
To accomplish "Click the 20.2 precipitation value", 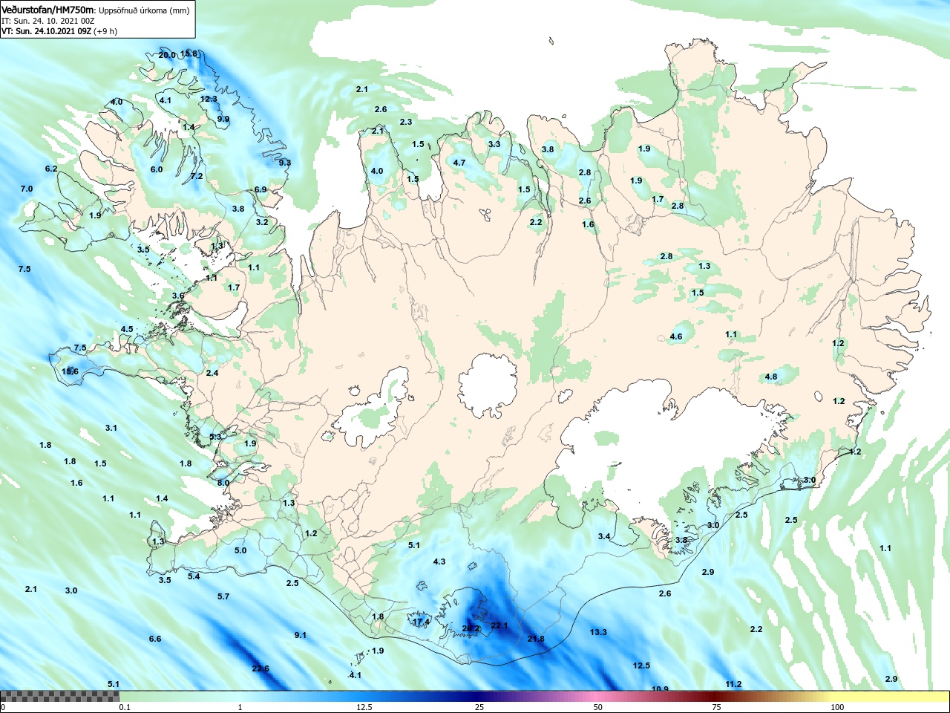I will point(471,628).
